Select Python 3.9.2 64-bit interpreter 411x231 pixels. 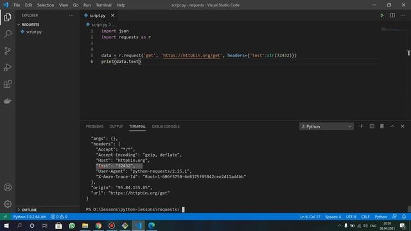point(30,217)
